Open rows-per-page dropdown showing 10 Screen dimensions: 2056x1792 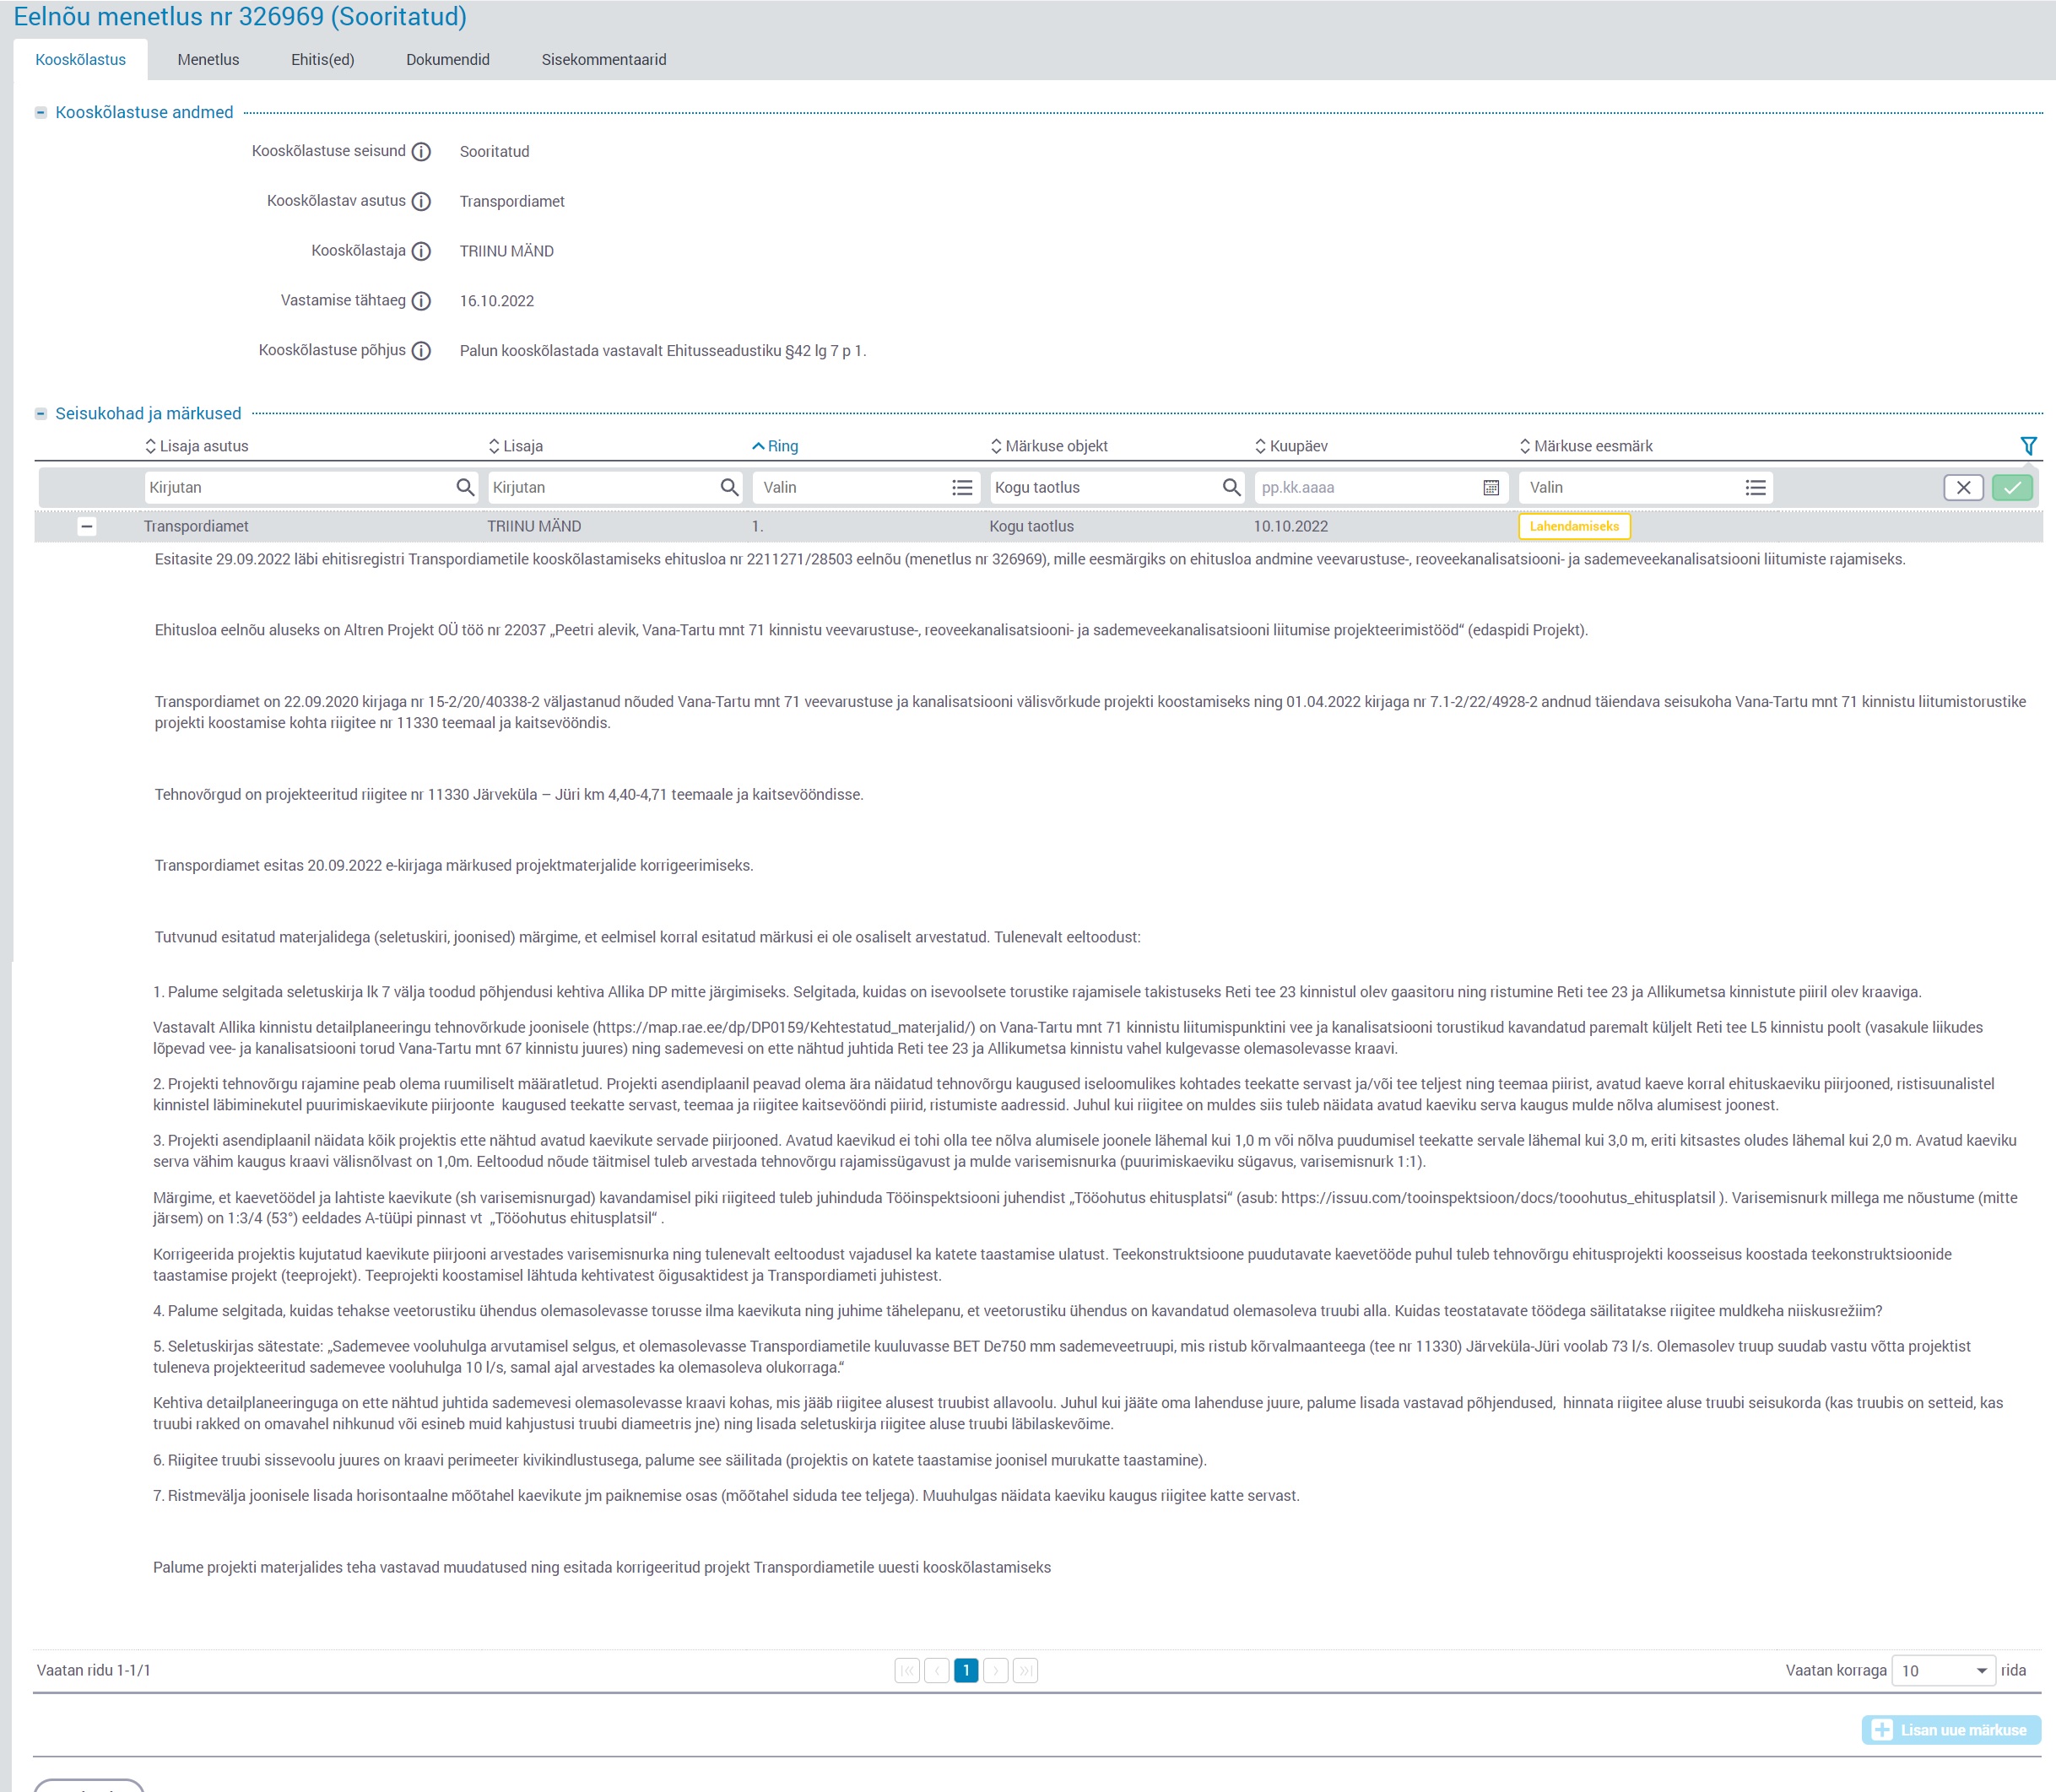[x=1943, y=1670]
